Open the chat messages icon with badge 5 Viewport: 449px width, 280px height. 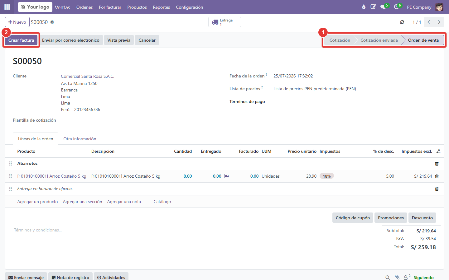click(x=384, y=7)
